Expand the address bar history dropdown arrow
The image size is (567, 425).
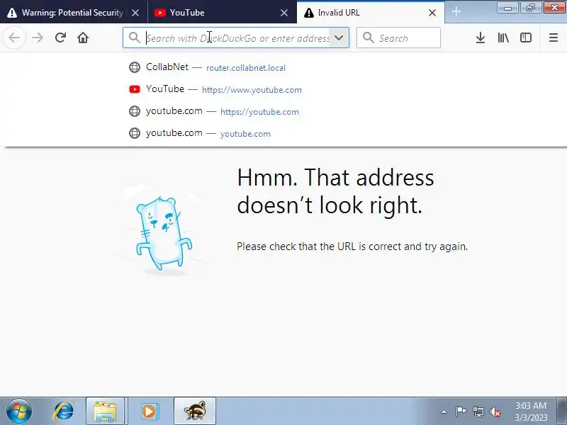[339, 38]
